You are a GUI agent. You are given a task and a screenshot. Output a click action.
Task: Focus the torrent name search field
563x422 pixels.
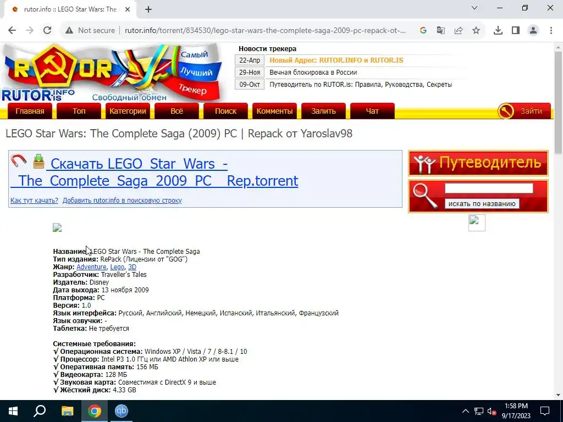(489, 188)
